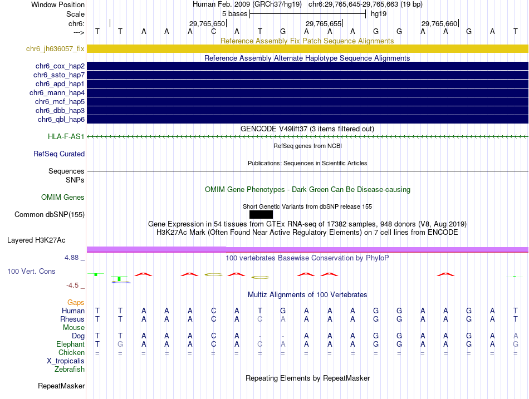Open RefSeq genes from NCBI title
The width and height of the screenshot is (529, 399).
308,146
